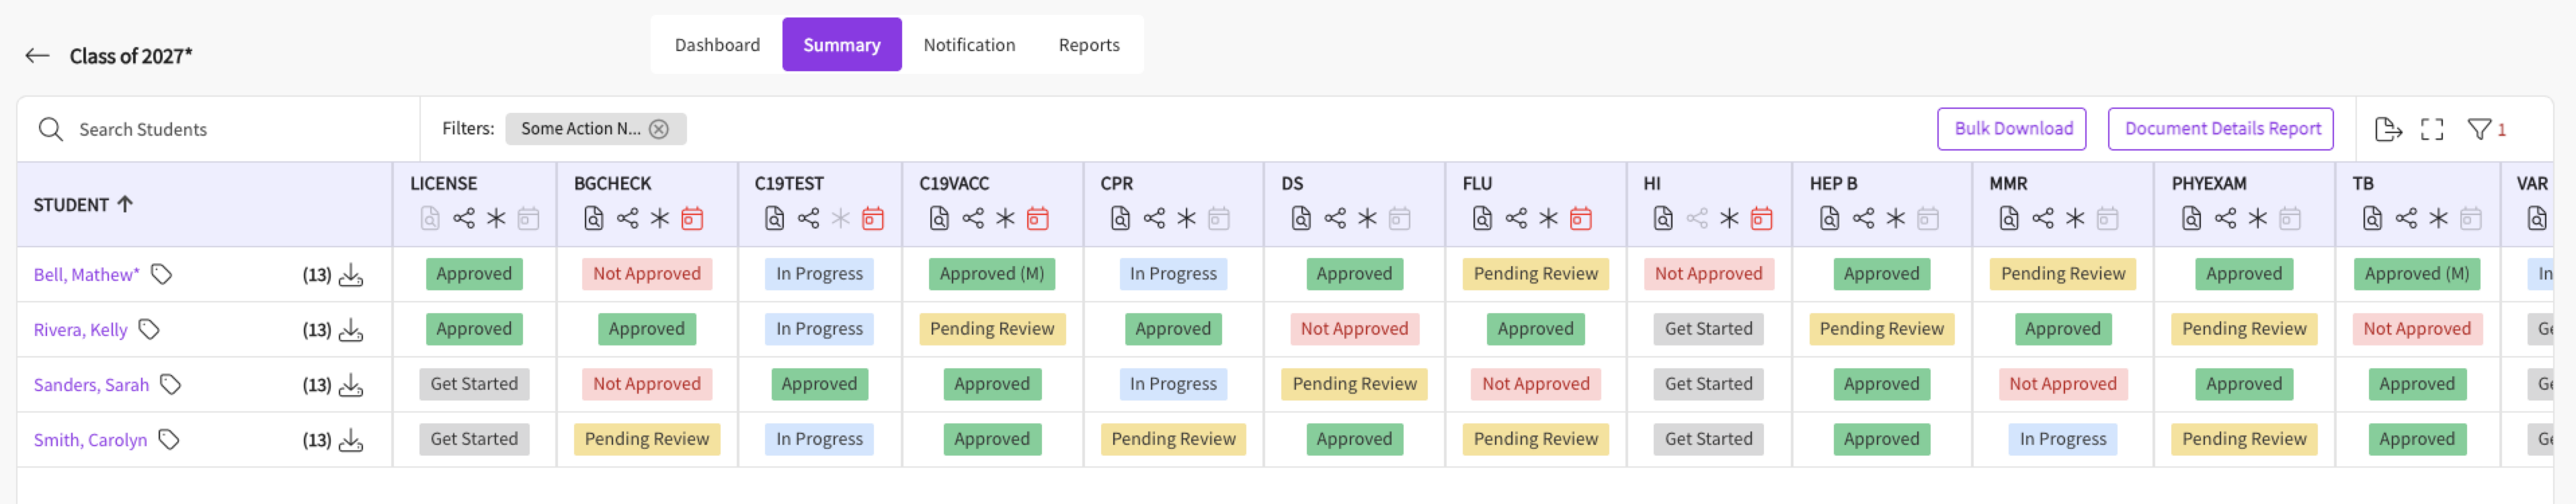Click the document preview icon under FLU
This screenshot has width=2576, height=504.
[x=1482, y=218]
